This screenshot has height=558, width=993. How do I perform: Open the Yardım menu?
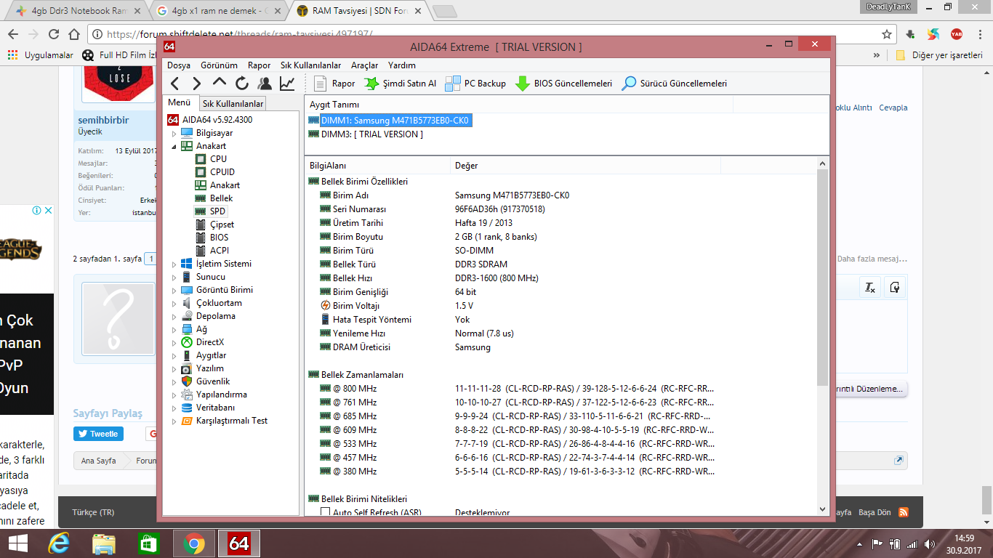pos(401,65)
